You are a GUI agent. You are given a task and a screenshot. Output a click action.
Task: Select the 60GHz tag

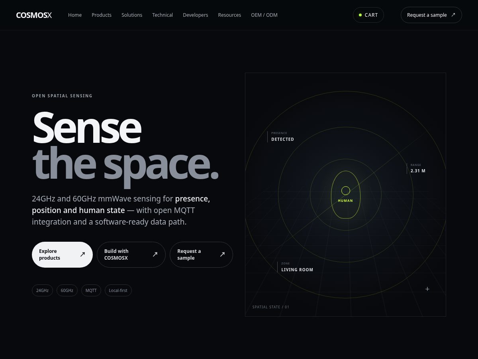pos(67,290)
